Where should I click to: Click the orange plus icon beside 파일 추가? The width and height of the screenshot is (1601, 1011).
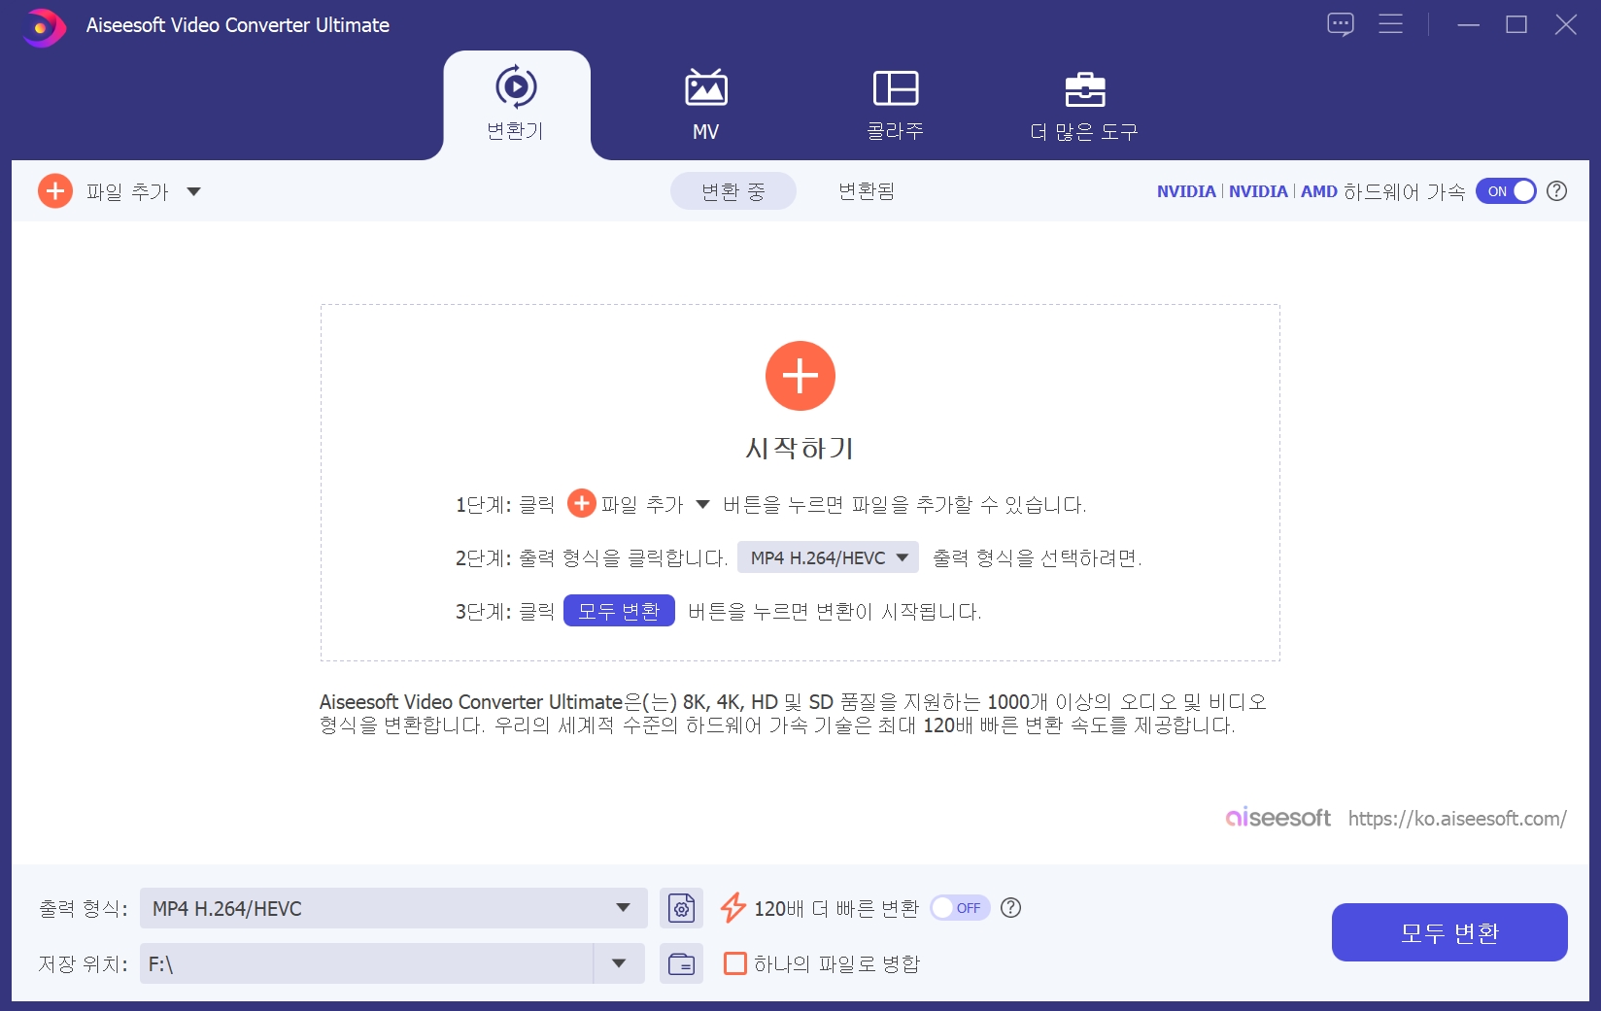[55, 191]
